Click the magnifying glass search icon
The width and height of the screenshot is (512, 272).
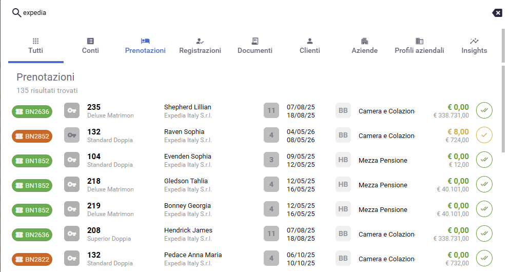pos(16,13)
